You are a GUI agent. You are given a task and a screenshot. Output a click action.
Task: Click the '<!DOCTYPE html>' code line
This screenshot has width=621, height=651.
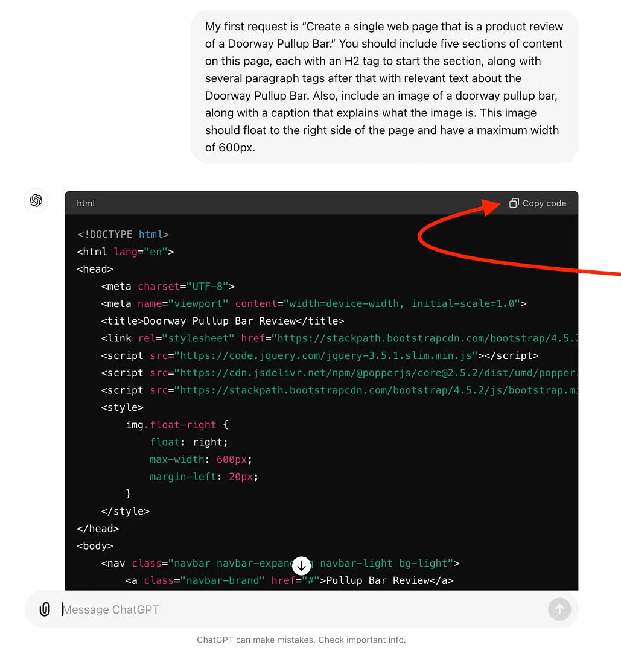coord(123,235)
